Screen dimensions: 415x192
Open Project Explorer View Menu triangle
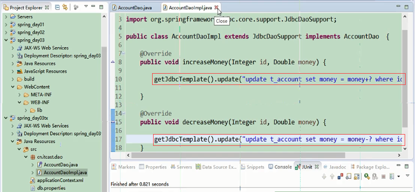tap(86, 6)
